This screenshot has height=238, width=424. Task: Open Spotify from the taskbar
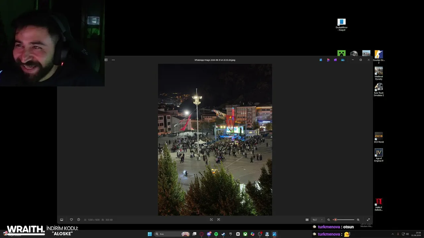point(216,234)
